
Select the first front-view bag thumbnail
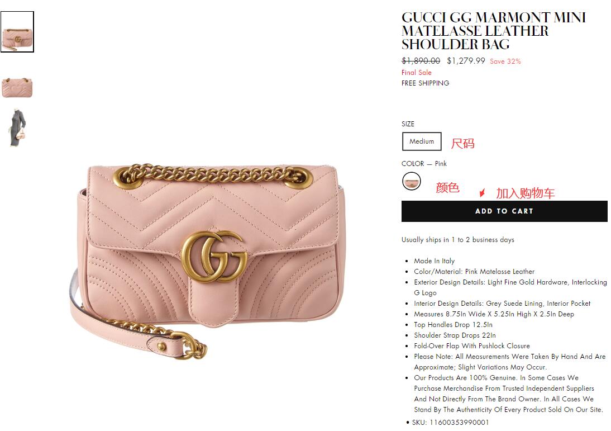pos(17,32)
